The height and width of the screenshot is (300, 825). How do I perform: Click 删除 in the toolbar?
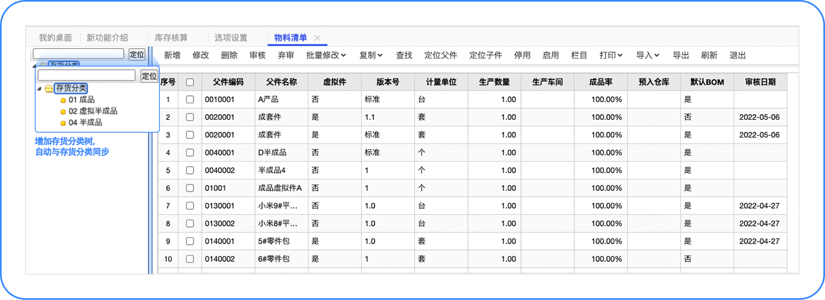229,55
